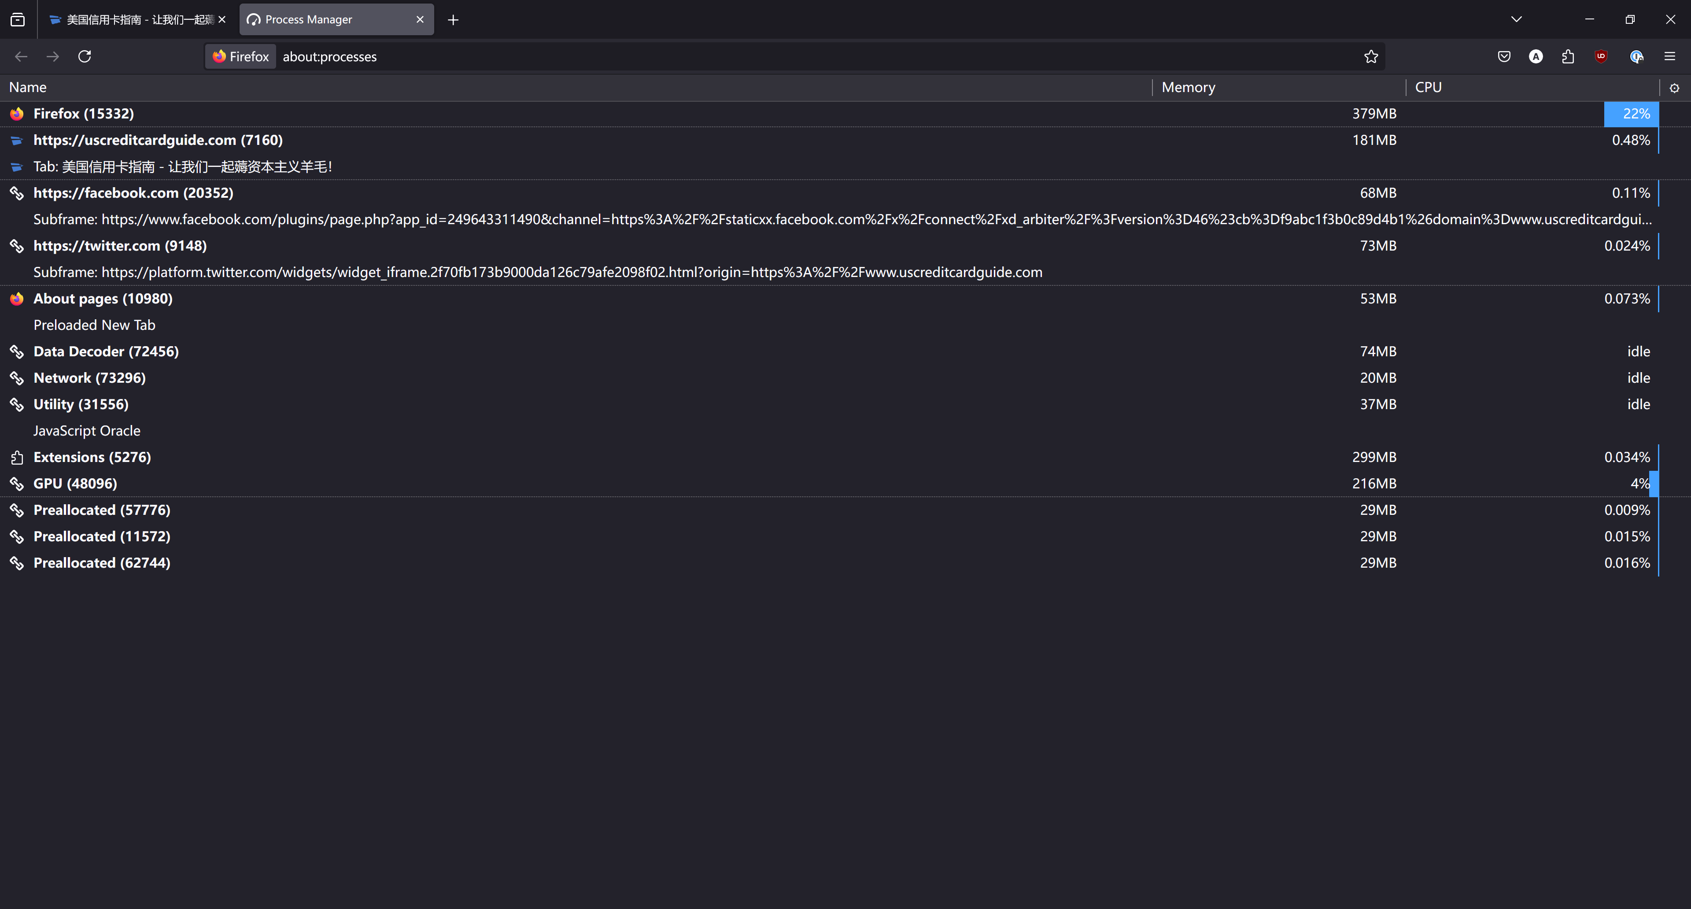
Task: Sort by the Name column header
Action: point(28,87)
